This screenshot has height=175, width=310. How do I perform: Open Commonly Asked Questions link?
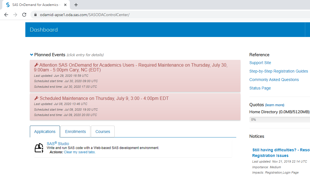[x=274, y=80]
